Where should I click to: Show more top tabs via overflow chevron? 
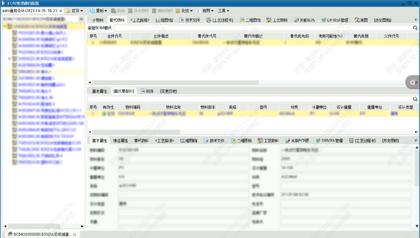pos(415,20)
